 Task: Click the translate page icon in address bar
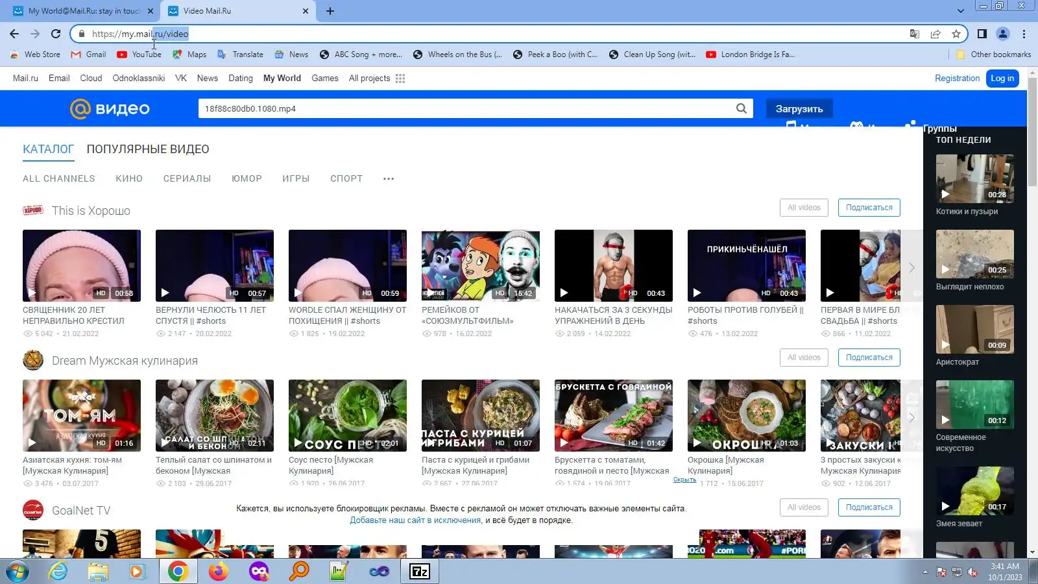click(914, 34)
